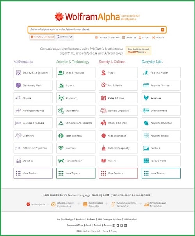Viewport: 195px width, 236px height.
Task: Open the Mobile Apps footer link
Action: [68, 220]
